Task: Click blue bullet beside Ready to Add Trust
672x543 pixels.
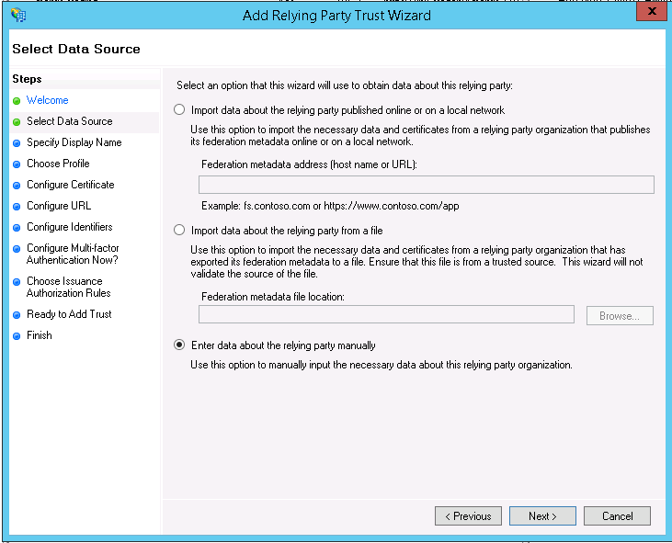Action: point(17,315)
